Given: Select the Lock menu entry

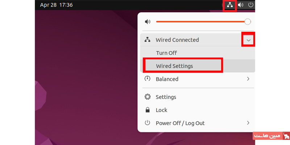Looking at the screenshot, I should [x=162, y=110].
